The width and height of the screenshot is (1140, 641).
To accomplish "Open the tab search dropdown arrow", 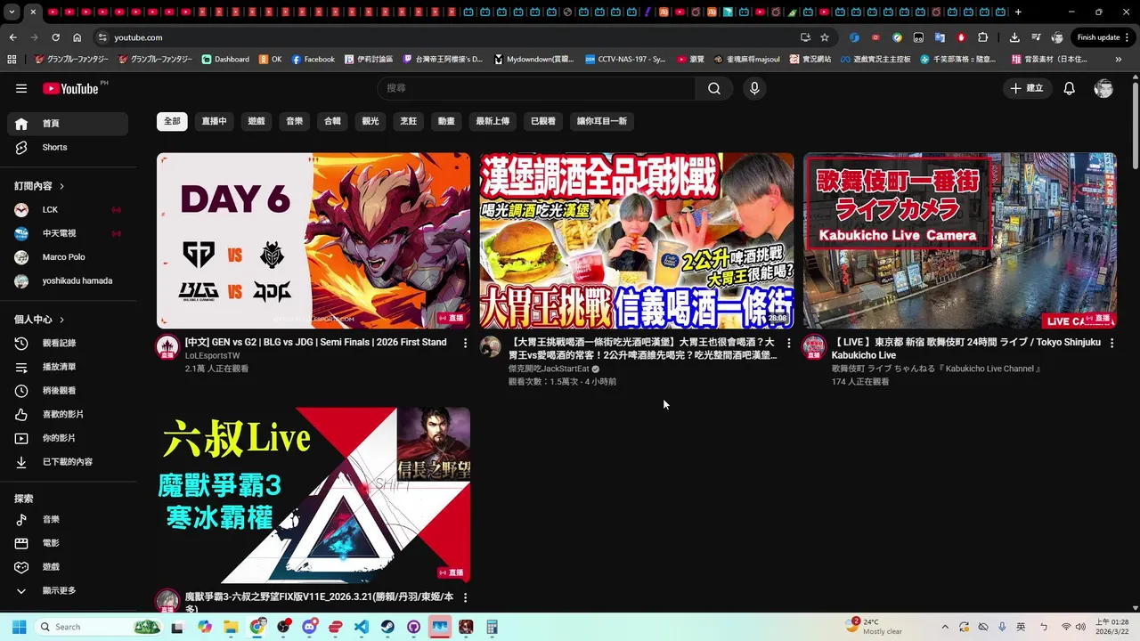I will (12, 12).
